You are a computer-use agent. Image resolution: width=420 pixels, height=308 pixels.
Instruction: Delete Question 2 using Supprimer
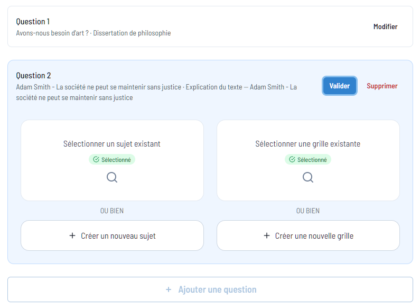(382, 86)
